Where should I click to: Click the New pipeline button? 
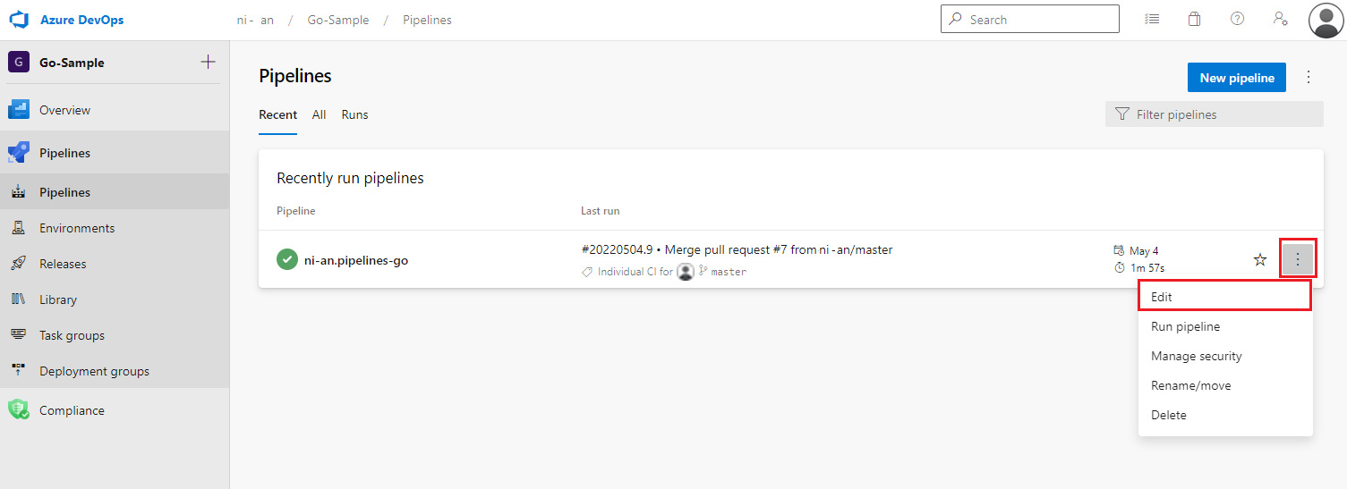click(x=1236, y=78)
